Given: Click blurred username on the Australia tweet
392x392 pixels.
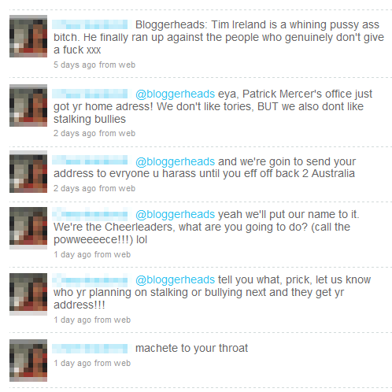Looking at the screenshot, I should coord(90,160).
